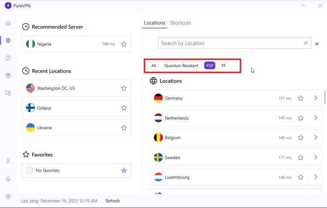The image size is (327, 208).
Task: Click the gift box sidebar icon
Action: [x=8, y=76]
